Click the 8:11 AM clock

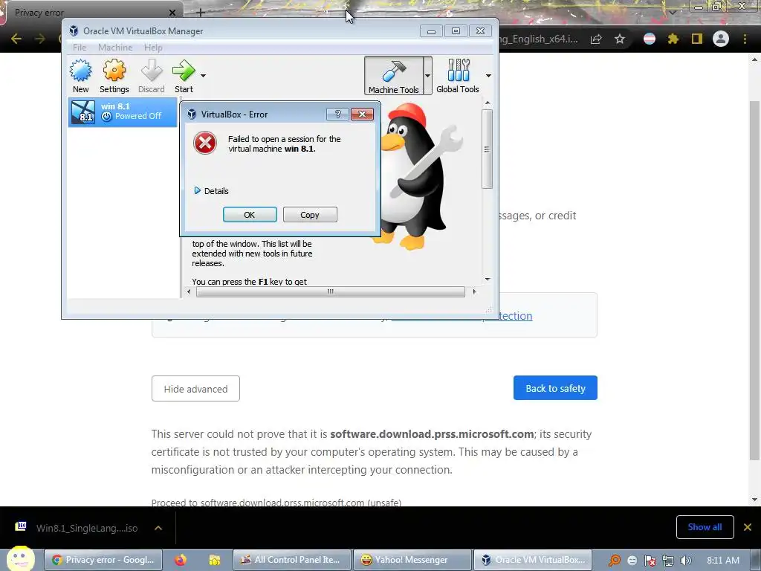[x=723, y=561]
